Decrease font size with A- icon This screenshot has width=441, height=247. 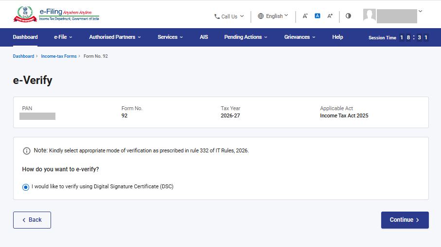305,16
